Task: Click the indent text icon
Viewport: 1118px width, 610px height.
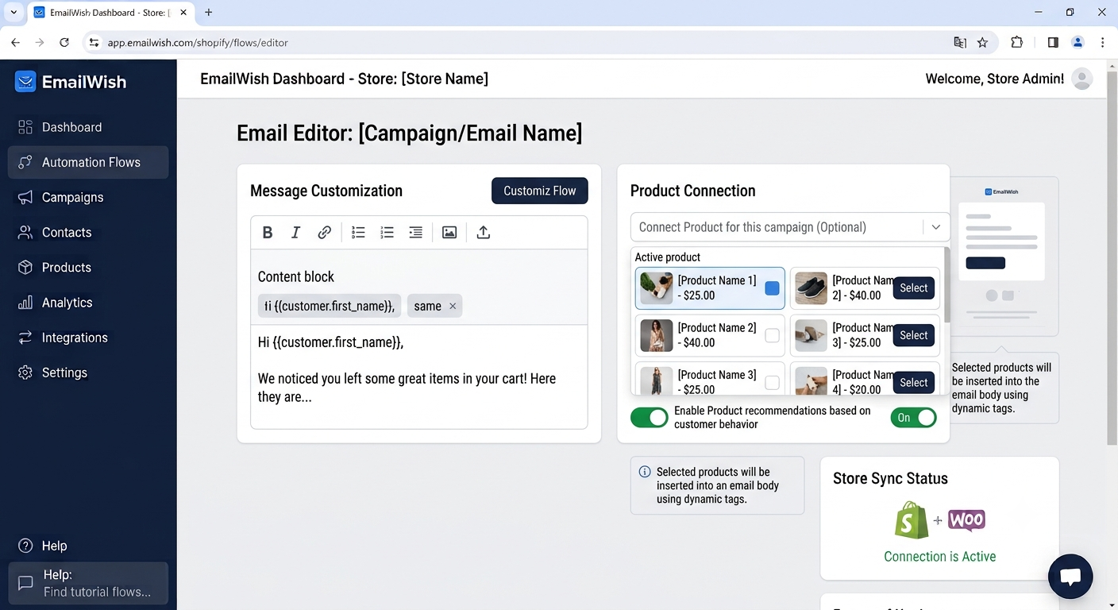Action: tap(415, 233)
